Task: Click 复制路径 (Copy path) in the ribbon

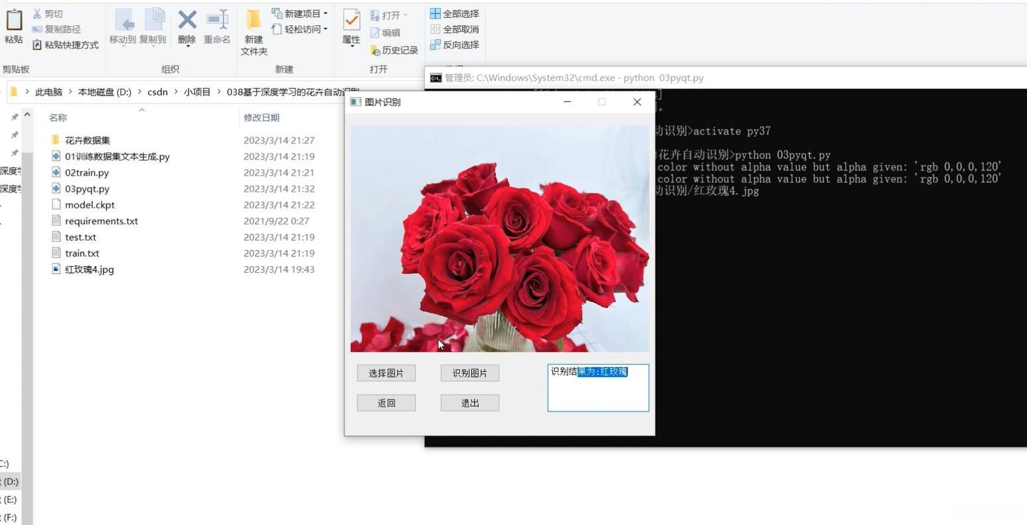Action: [56, 29]
